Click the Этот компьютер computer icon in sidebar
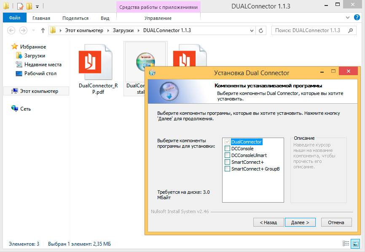Viewport: 365px width, 252px height. coord(15,91)
